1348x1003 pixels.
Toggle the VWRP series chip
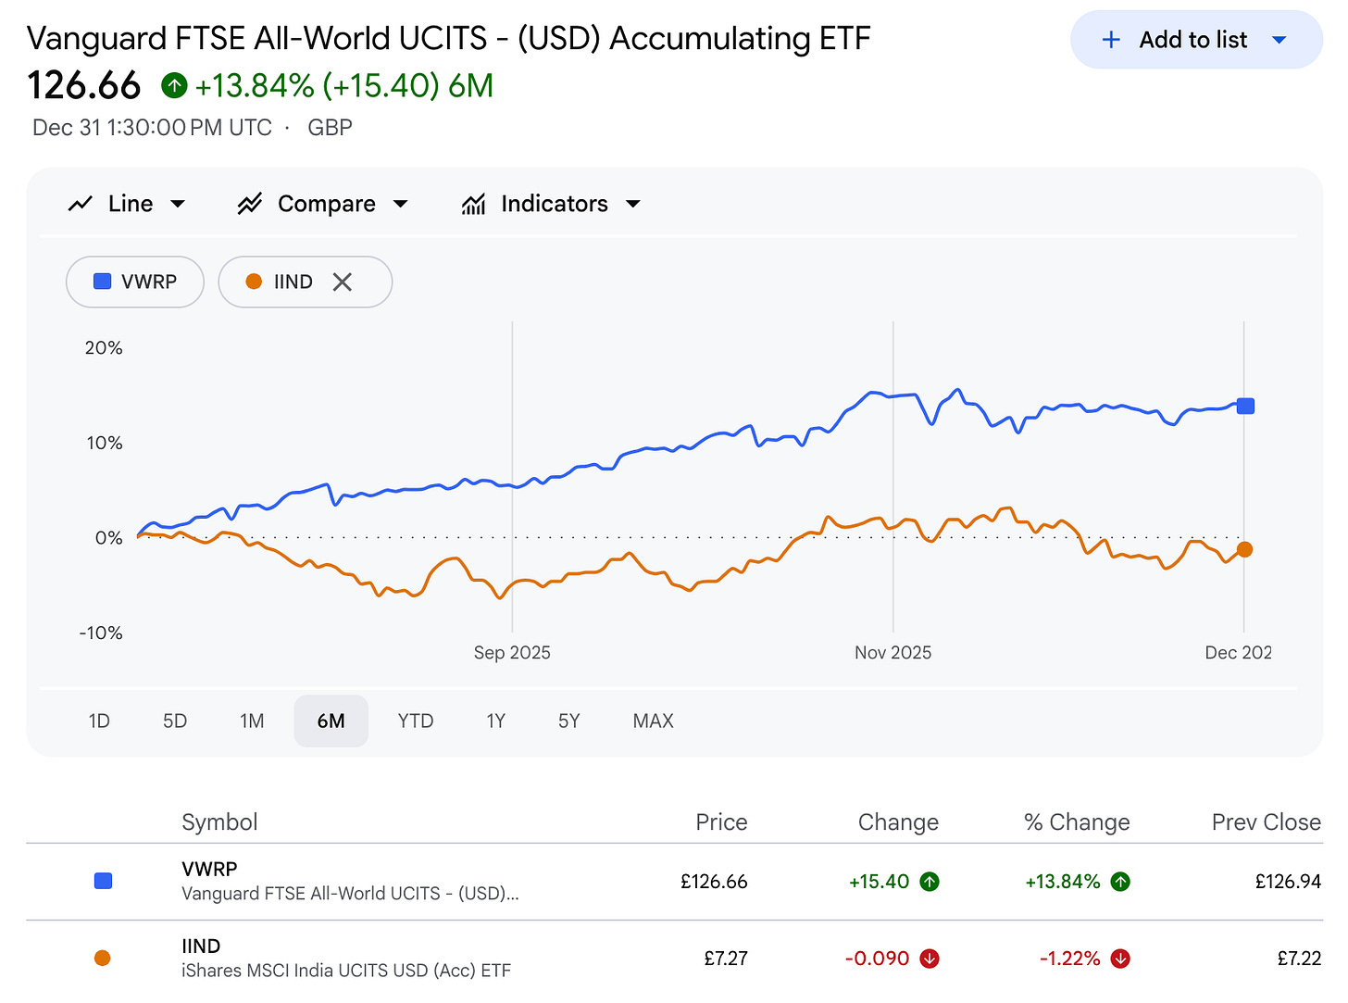tap(135, 282)
